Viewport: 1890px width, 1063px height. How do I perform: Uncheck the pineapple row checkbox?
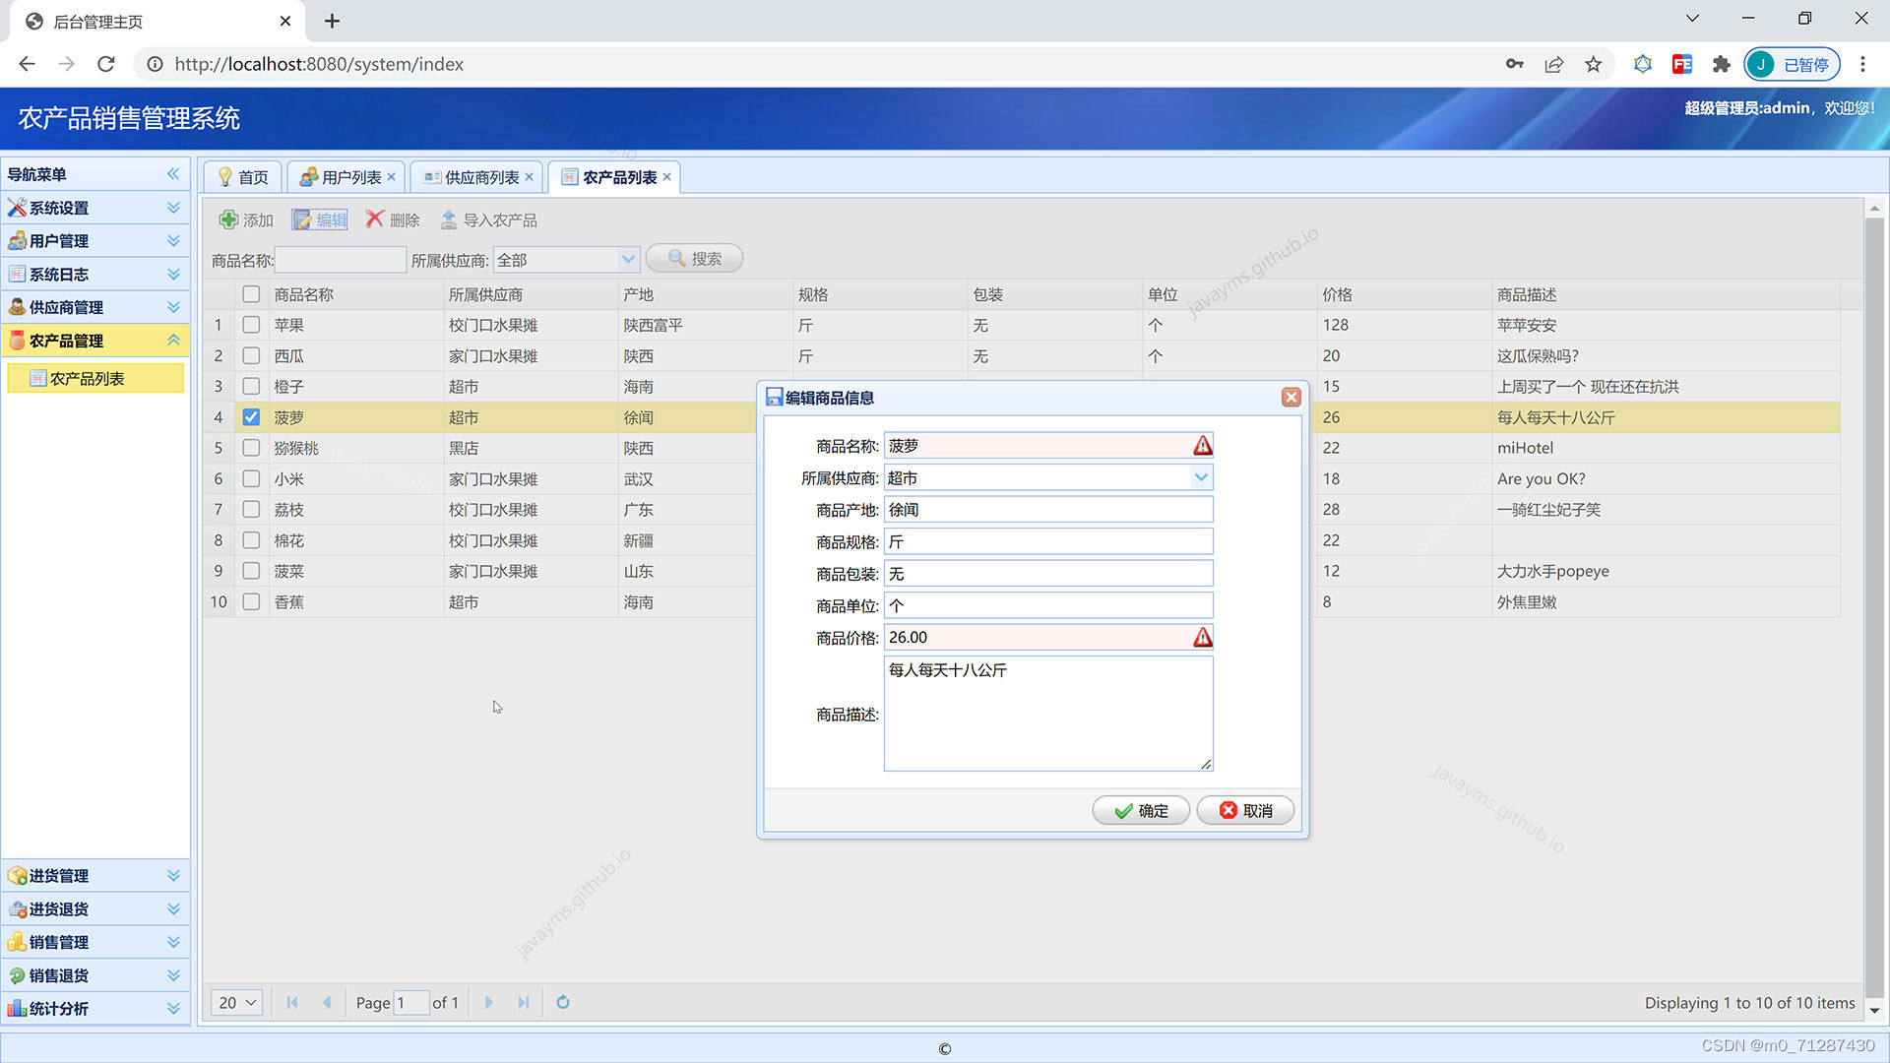pos(251,417)
